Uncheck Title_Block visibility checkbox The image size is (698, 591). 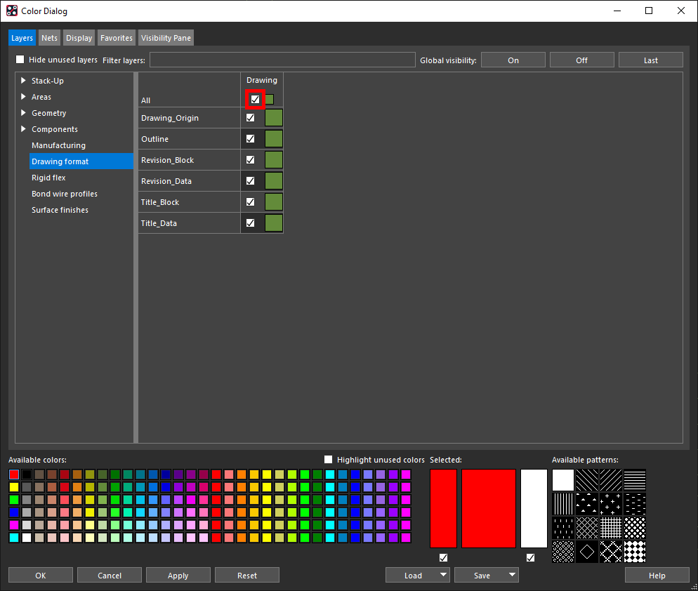(x=250, y=201)
